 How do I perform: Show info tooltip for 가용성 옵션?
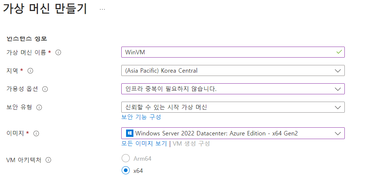coord(45,89)
